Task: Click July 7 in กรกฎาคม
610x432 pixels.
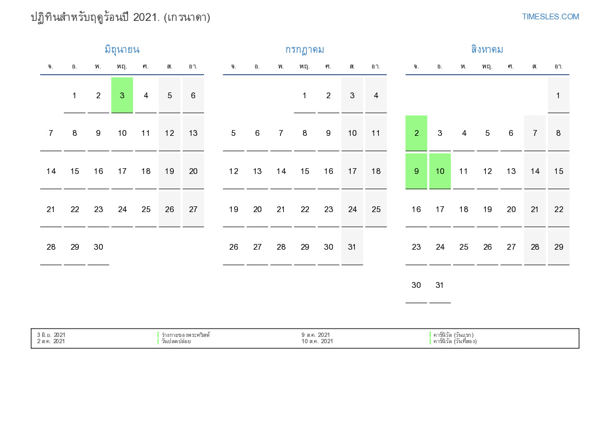Action: [281, 133]
